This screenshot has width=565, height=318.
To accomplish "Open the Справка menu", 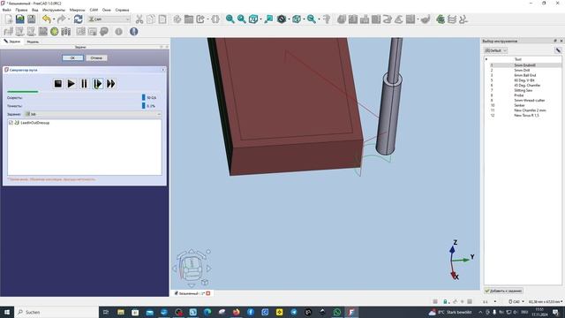I will (122, 10).
